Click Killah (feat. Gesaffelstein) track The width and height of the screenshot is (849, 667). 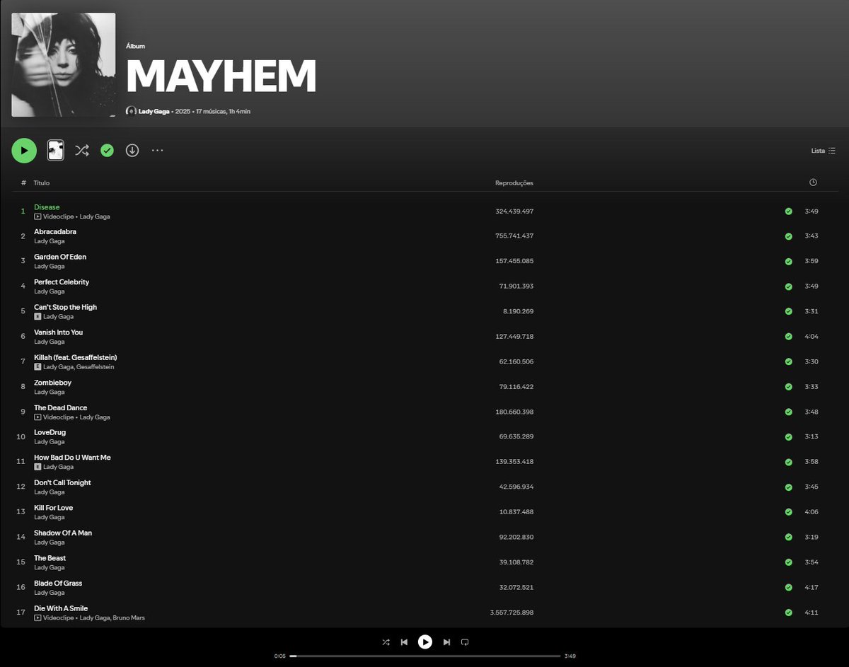point(76,357)
